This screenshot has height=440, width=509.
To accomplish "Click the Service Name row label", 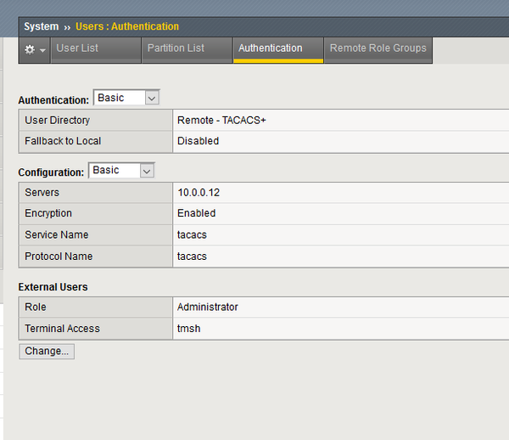I will 57,234.
